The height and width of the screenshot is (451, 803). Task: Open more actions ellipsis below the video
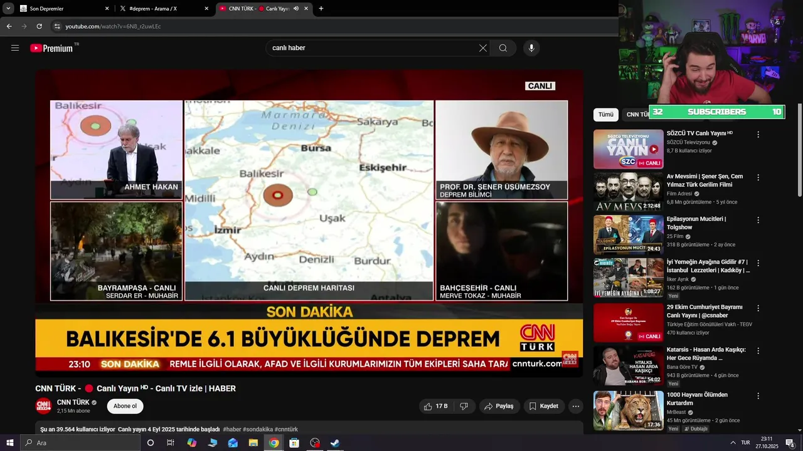[576, 407]
